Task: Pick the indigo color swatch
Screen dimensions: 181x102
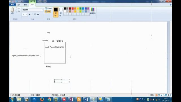Action: click(86, 8)
